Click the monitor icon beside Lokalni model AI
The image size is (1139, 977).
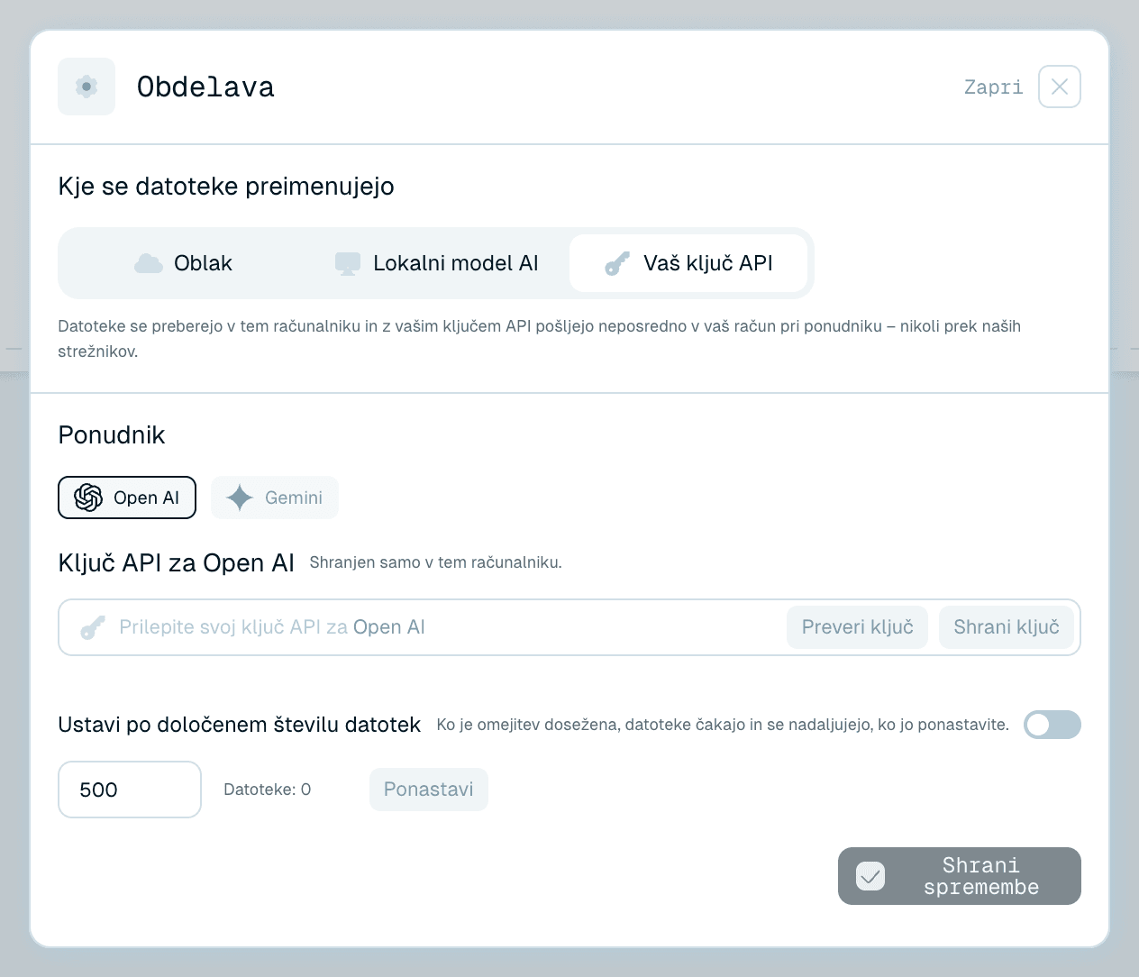348,263
